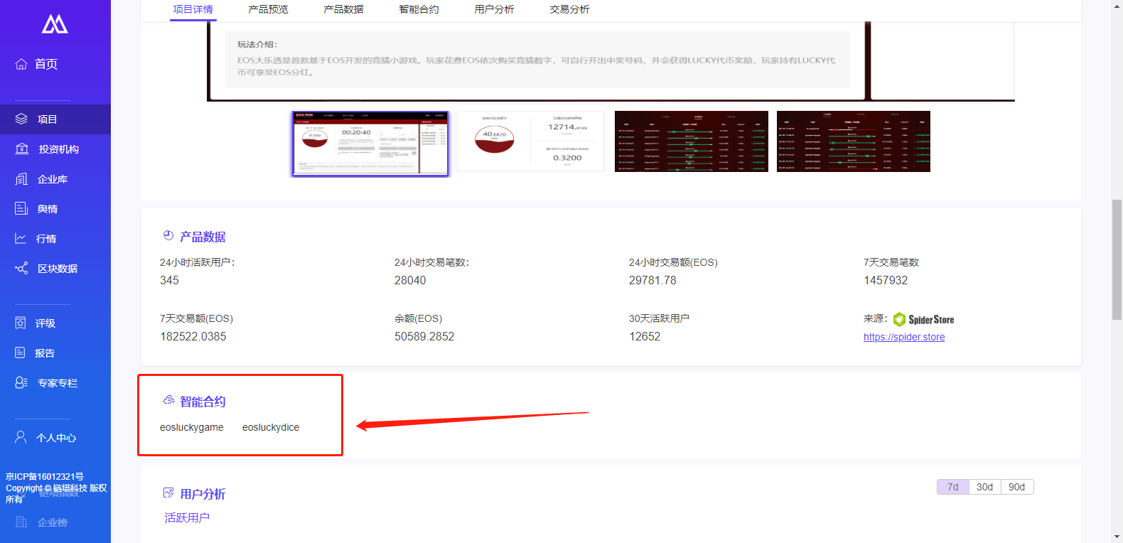The image size is (1123, 543).
Task: Select first preview thumbnail with countdown timer
Action: (x=370, y=143)
